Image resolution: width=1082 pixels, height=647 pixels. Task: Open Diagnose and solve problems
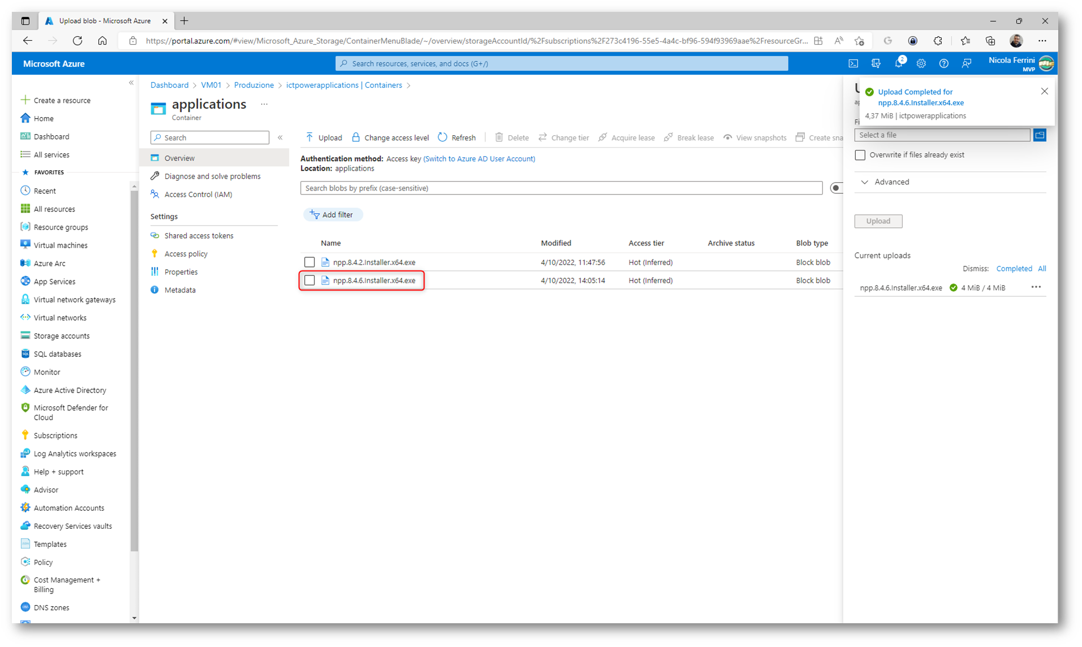(x=205, y=176)
